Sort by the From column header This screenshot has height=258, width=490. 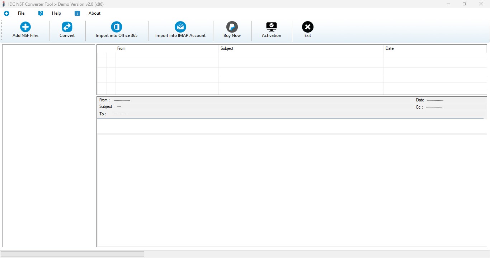[167, 48]
